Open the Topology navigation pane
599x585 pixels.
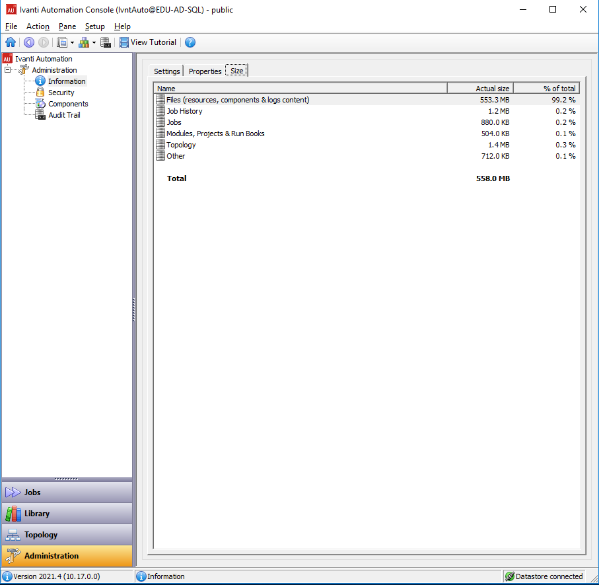[x=67, y=535]
